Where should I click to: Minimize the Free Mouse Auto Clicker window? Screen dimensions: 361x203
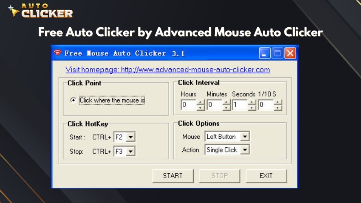tap(264, 53)
